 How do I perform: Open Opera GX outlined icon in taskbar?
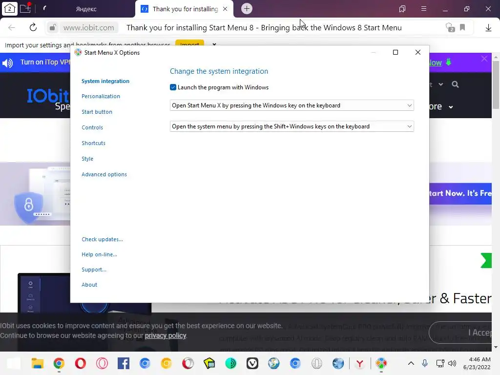point(102,363)
